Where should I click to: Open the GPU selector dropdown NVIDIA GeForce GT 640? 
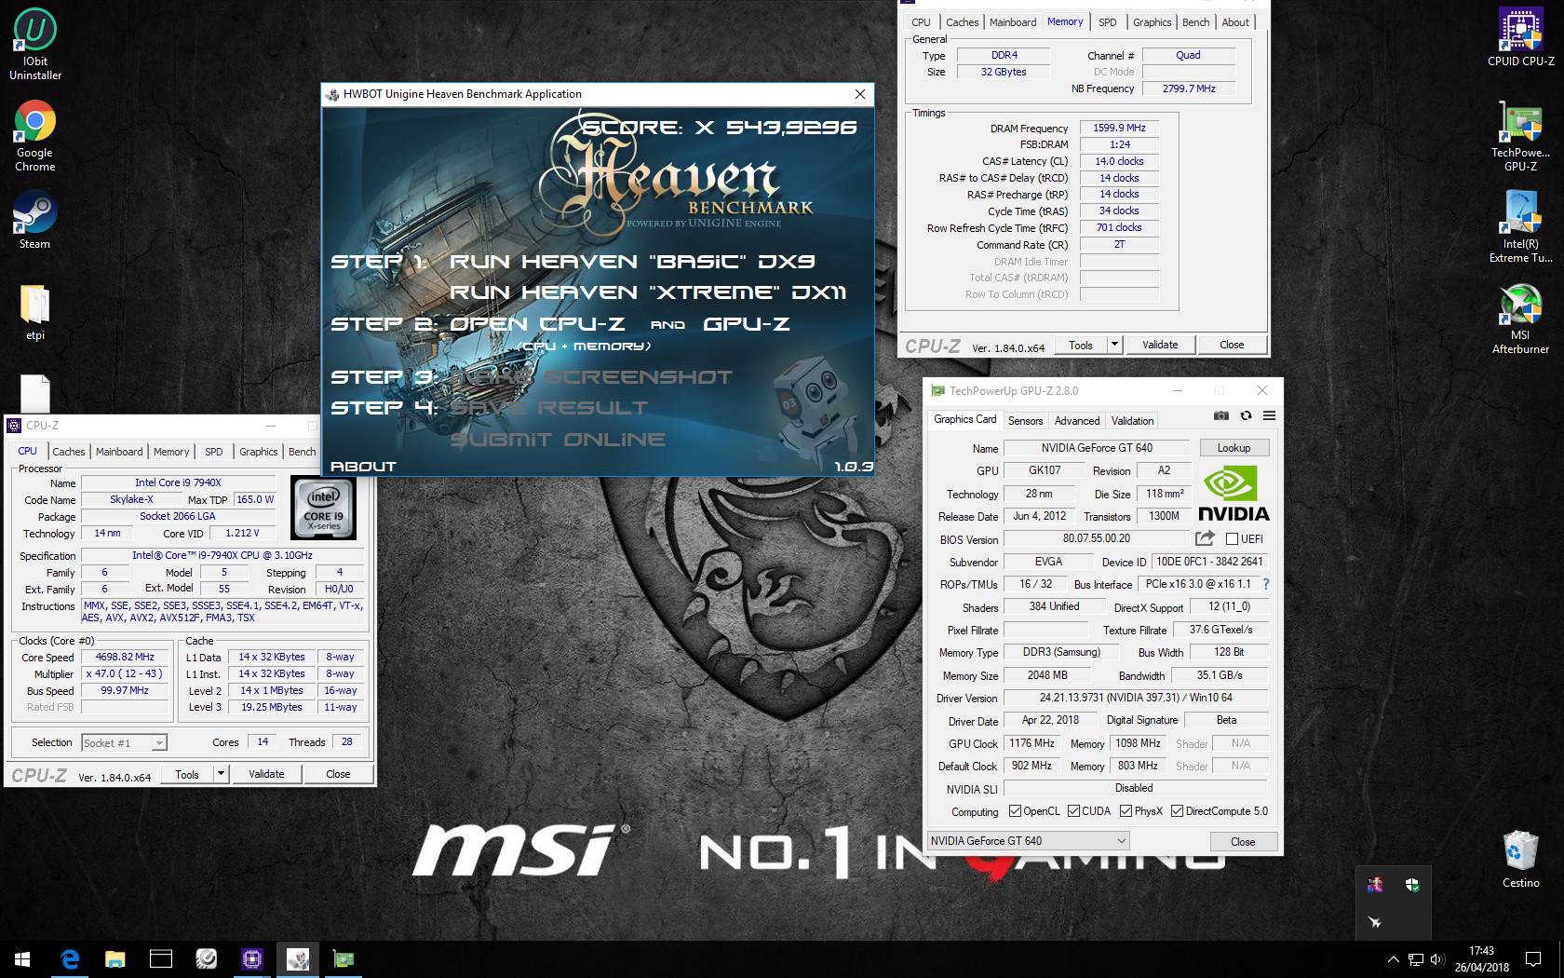pyautogui.click(x=1029, y=841)
